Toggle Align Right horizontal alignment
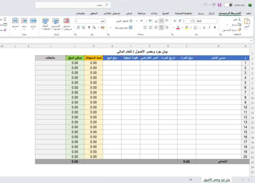This screenshot has width=255, height=183. tap(167, 28)
